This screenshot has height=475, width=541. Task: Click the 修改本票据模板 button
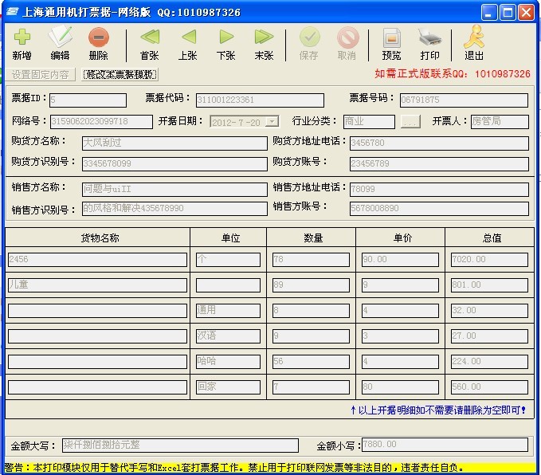click(120, 74)
